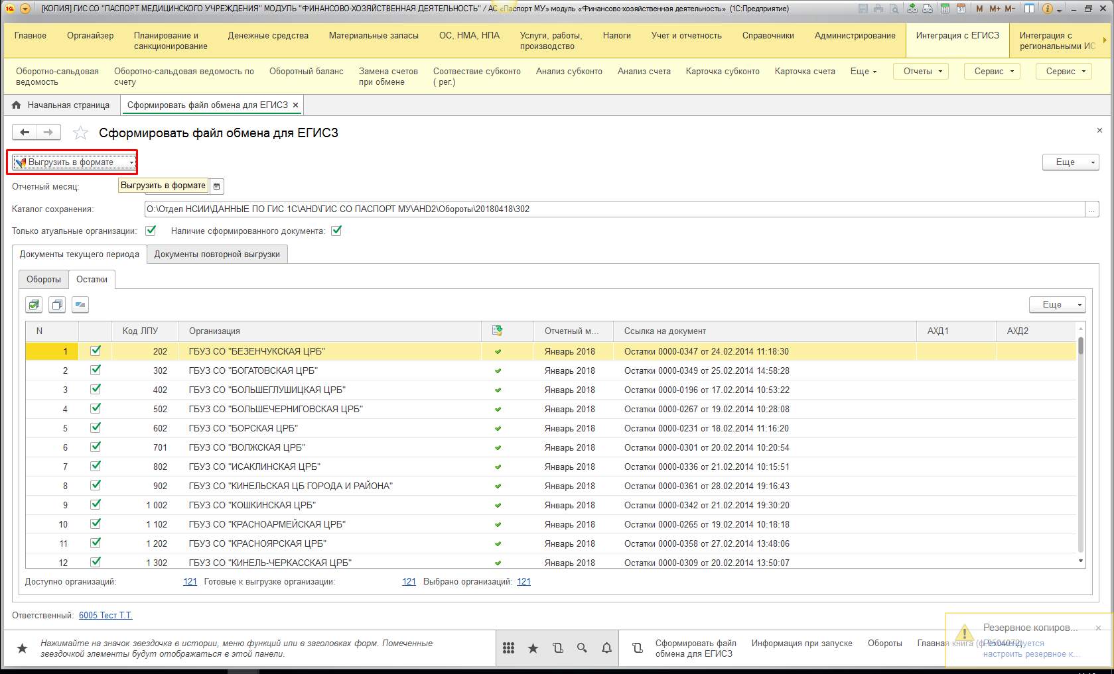
Task: Uncheck the row for БОГАТОВСКАЯ ЦРБ
Action: tap(96, 370)
